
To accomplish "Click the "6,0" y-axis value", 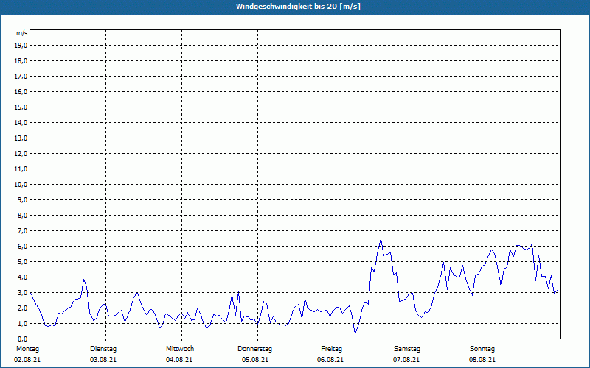I will (23, 247).
